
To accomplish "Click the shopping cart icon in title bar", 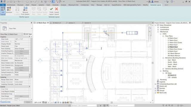I will 167,1.
